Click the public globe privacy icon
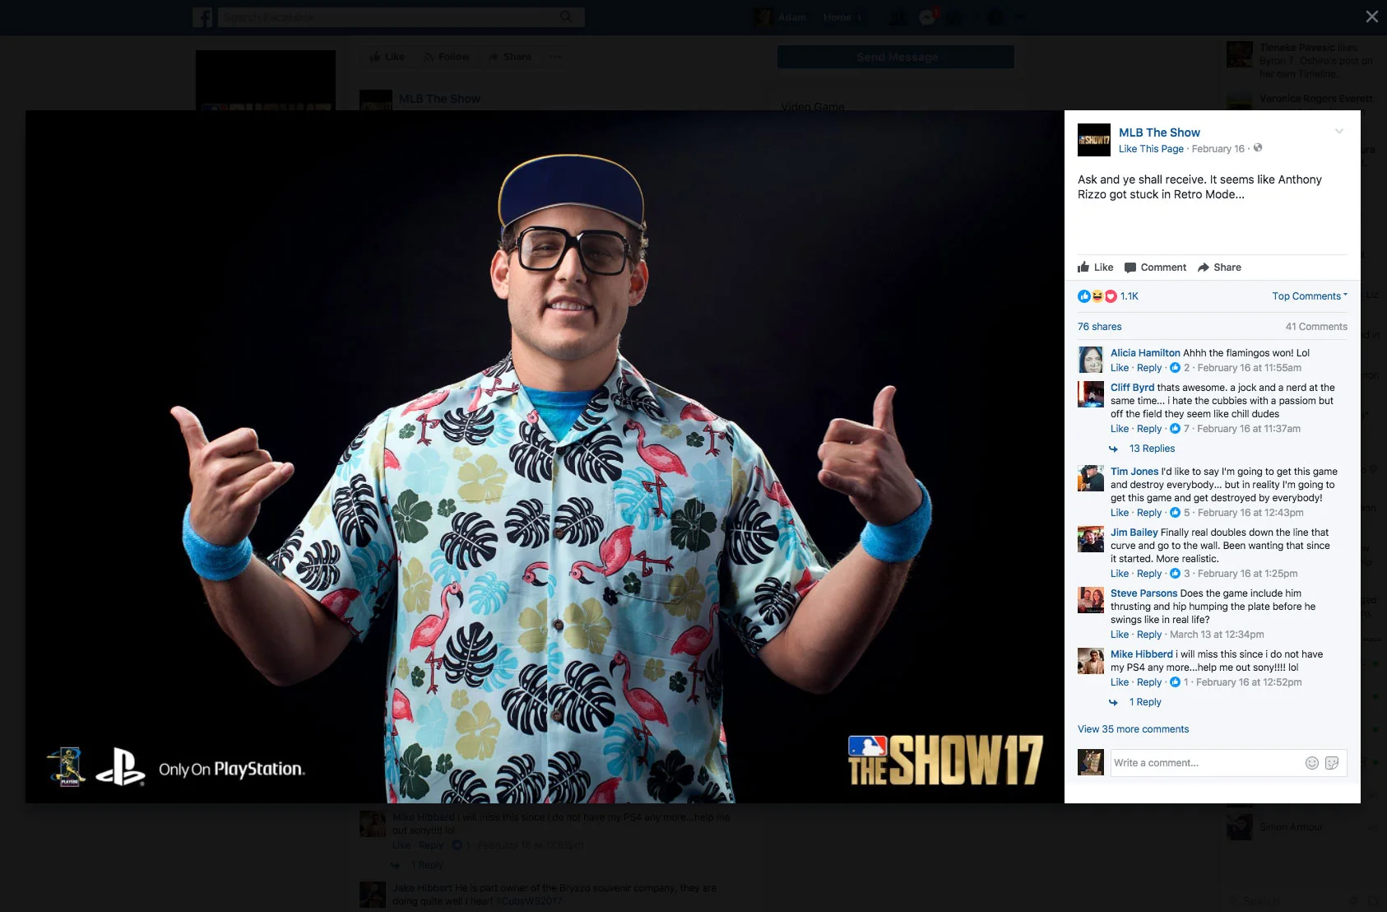The image size is (1387, 912). pyautogui.click(x=1258, y=148)
